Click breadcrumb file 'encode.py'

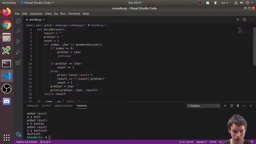coord(97,25)
